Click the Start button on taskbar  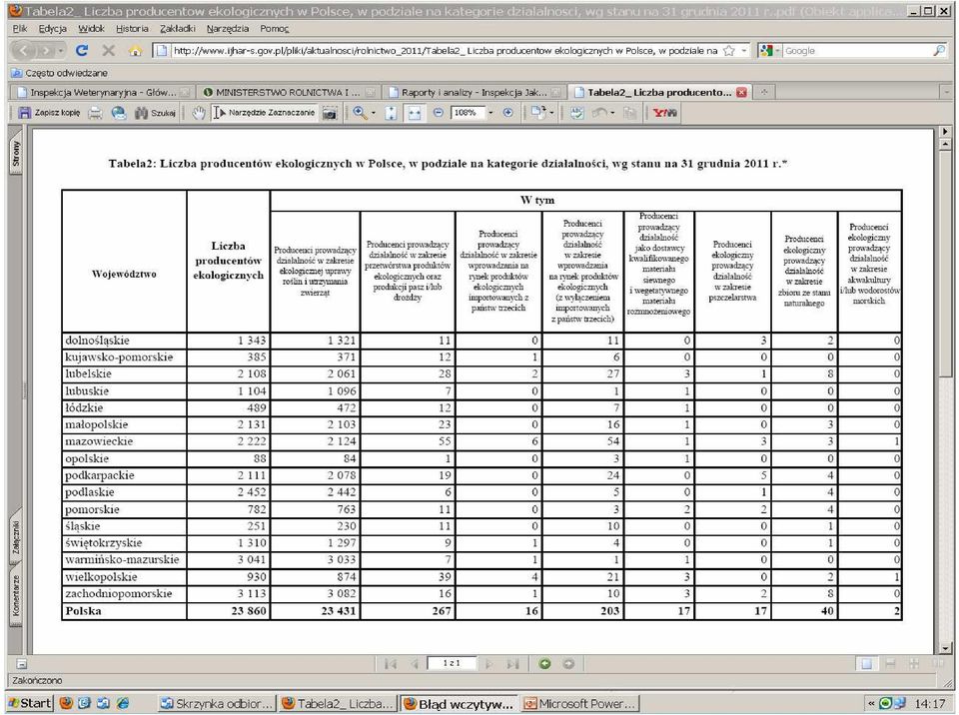click(29, 703)
